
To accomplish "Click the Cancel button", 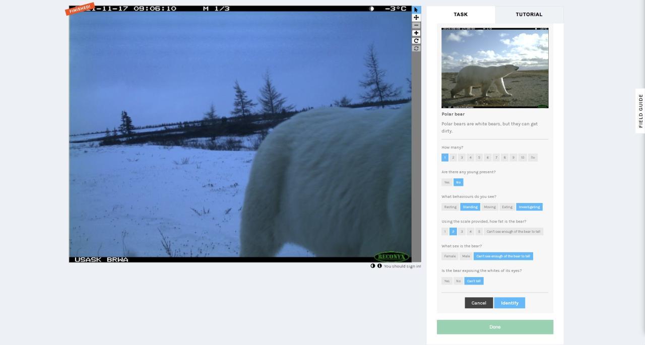I will tap(479, 303).
